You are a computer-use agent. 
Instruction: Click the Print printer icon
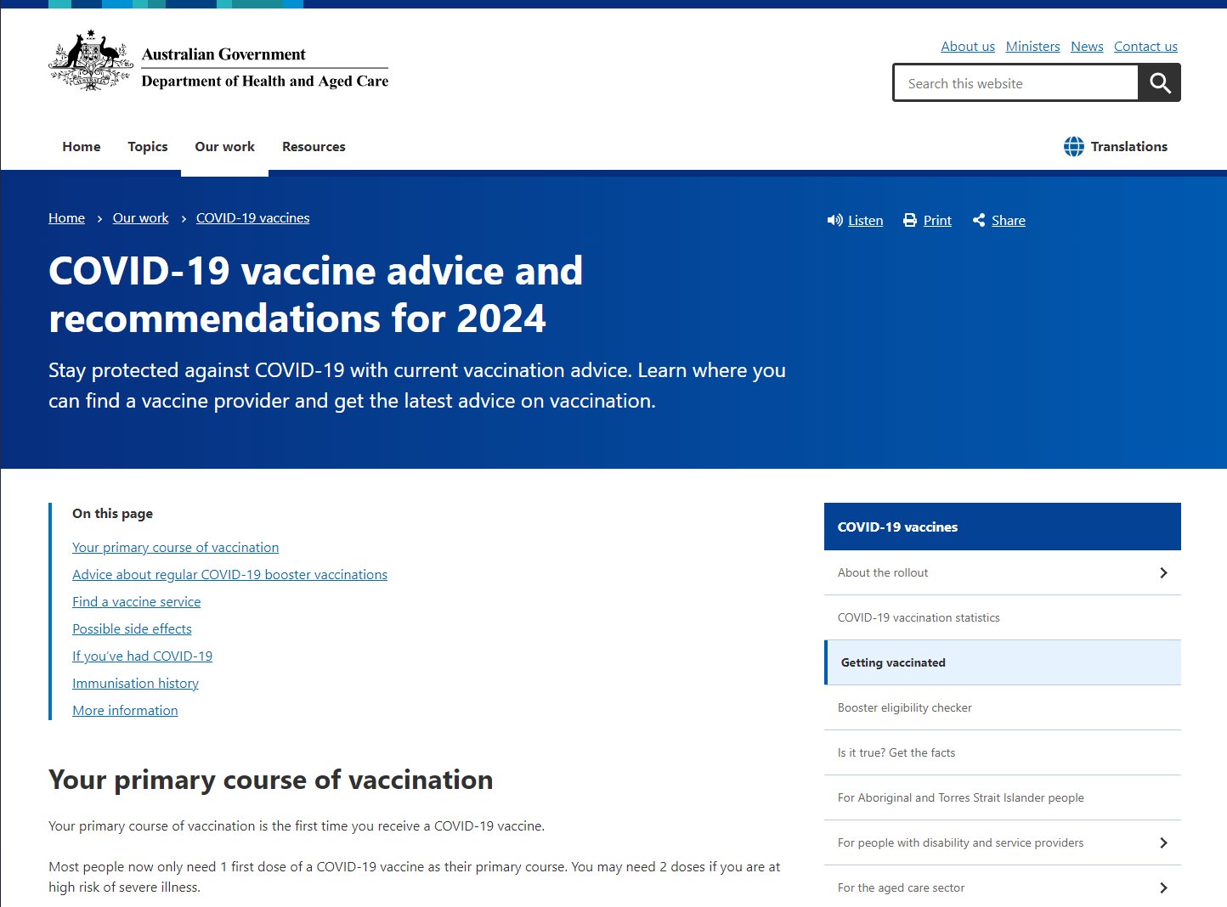coord(909,220)
